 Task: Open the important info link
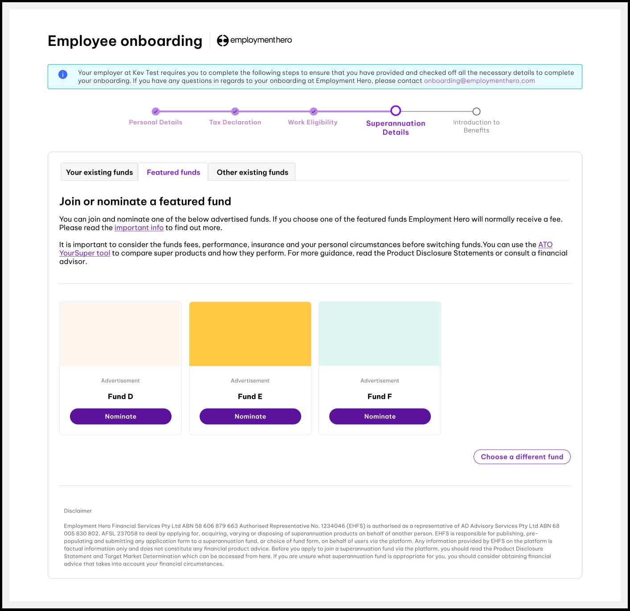click(x=139, y=228)
